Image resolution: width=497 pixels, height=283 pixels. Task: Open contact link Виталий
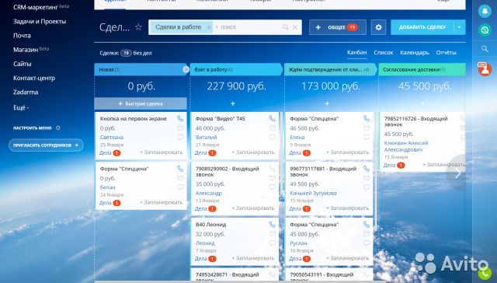206,138
